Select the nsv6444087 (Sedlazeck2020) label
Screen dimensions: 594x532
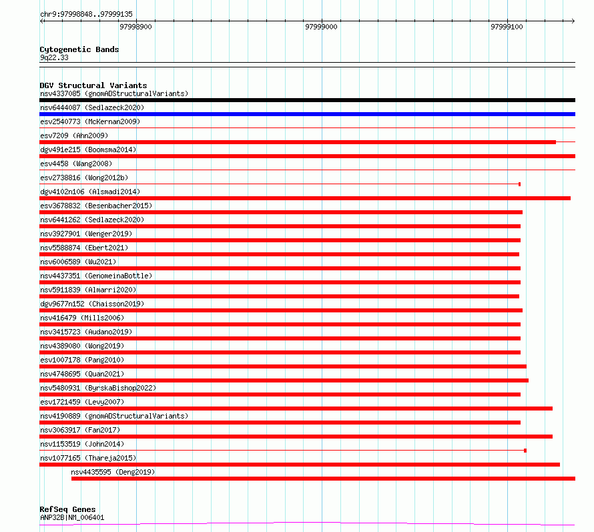tap(92, 107)
